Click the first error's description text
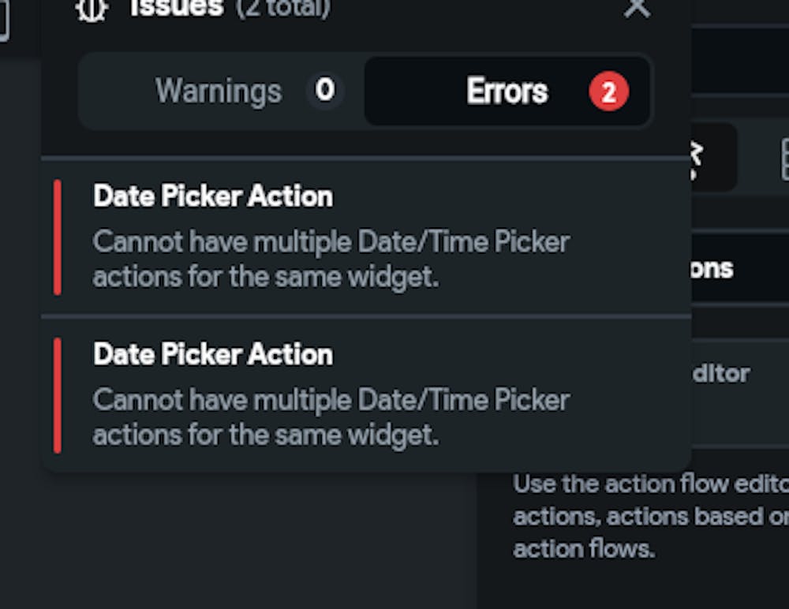The width and height of the screenshot is (789, 609). click(x=331, y=260)
